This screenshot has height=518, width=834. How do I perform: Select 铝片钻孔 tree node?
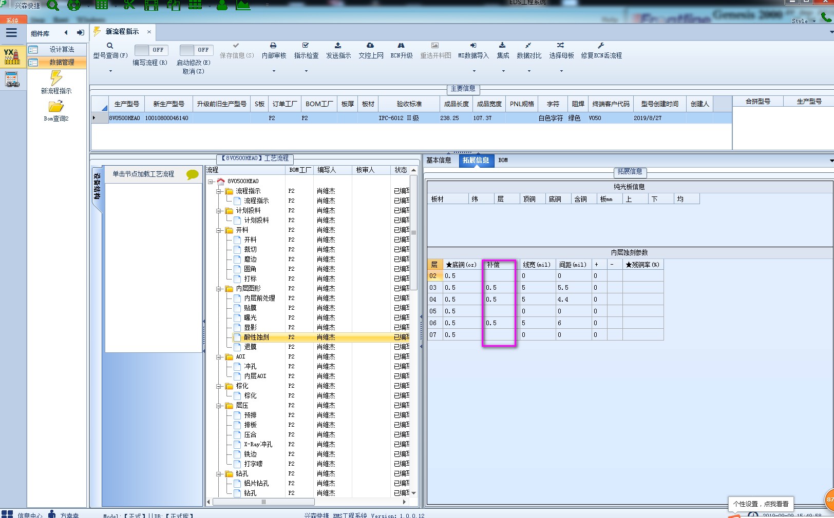(256, 484)
